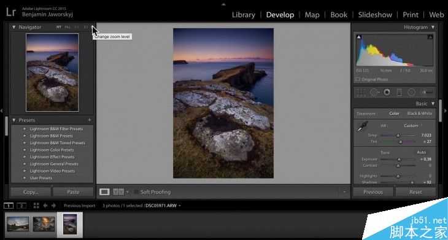Viewport: 448px width, 240px height.
Task: Select Before/After view icon
Action: tap(118, 192)
